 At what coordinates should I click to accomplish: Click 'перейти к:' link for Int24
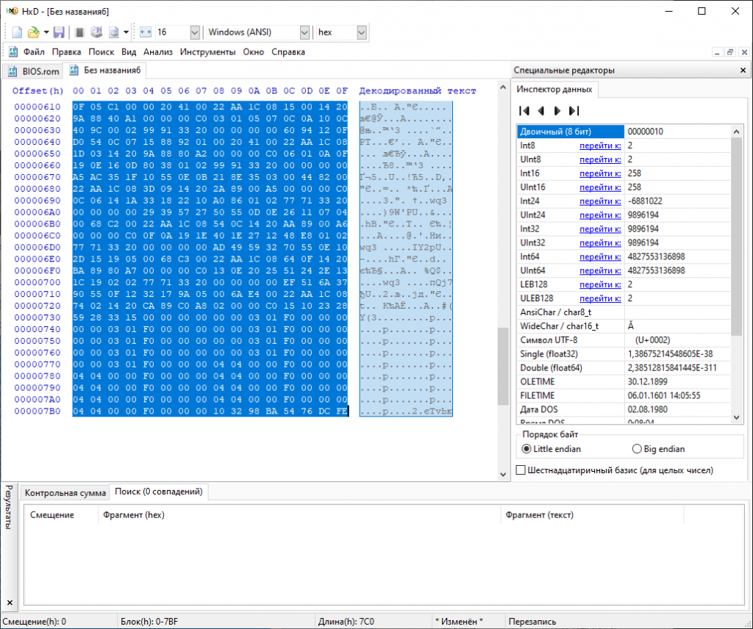[600, 201]
